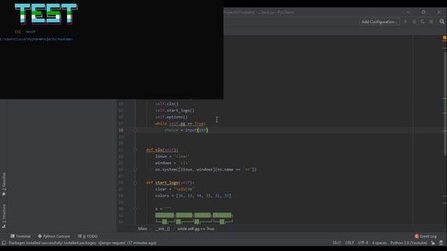
Task: Collapse the x = """ multiline string fold
Action: click(x=135, y=209)
